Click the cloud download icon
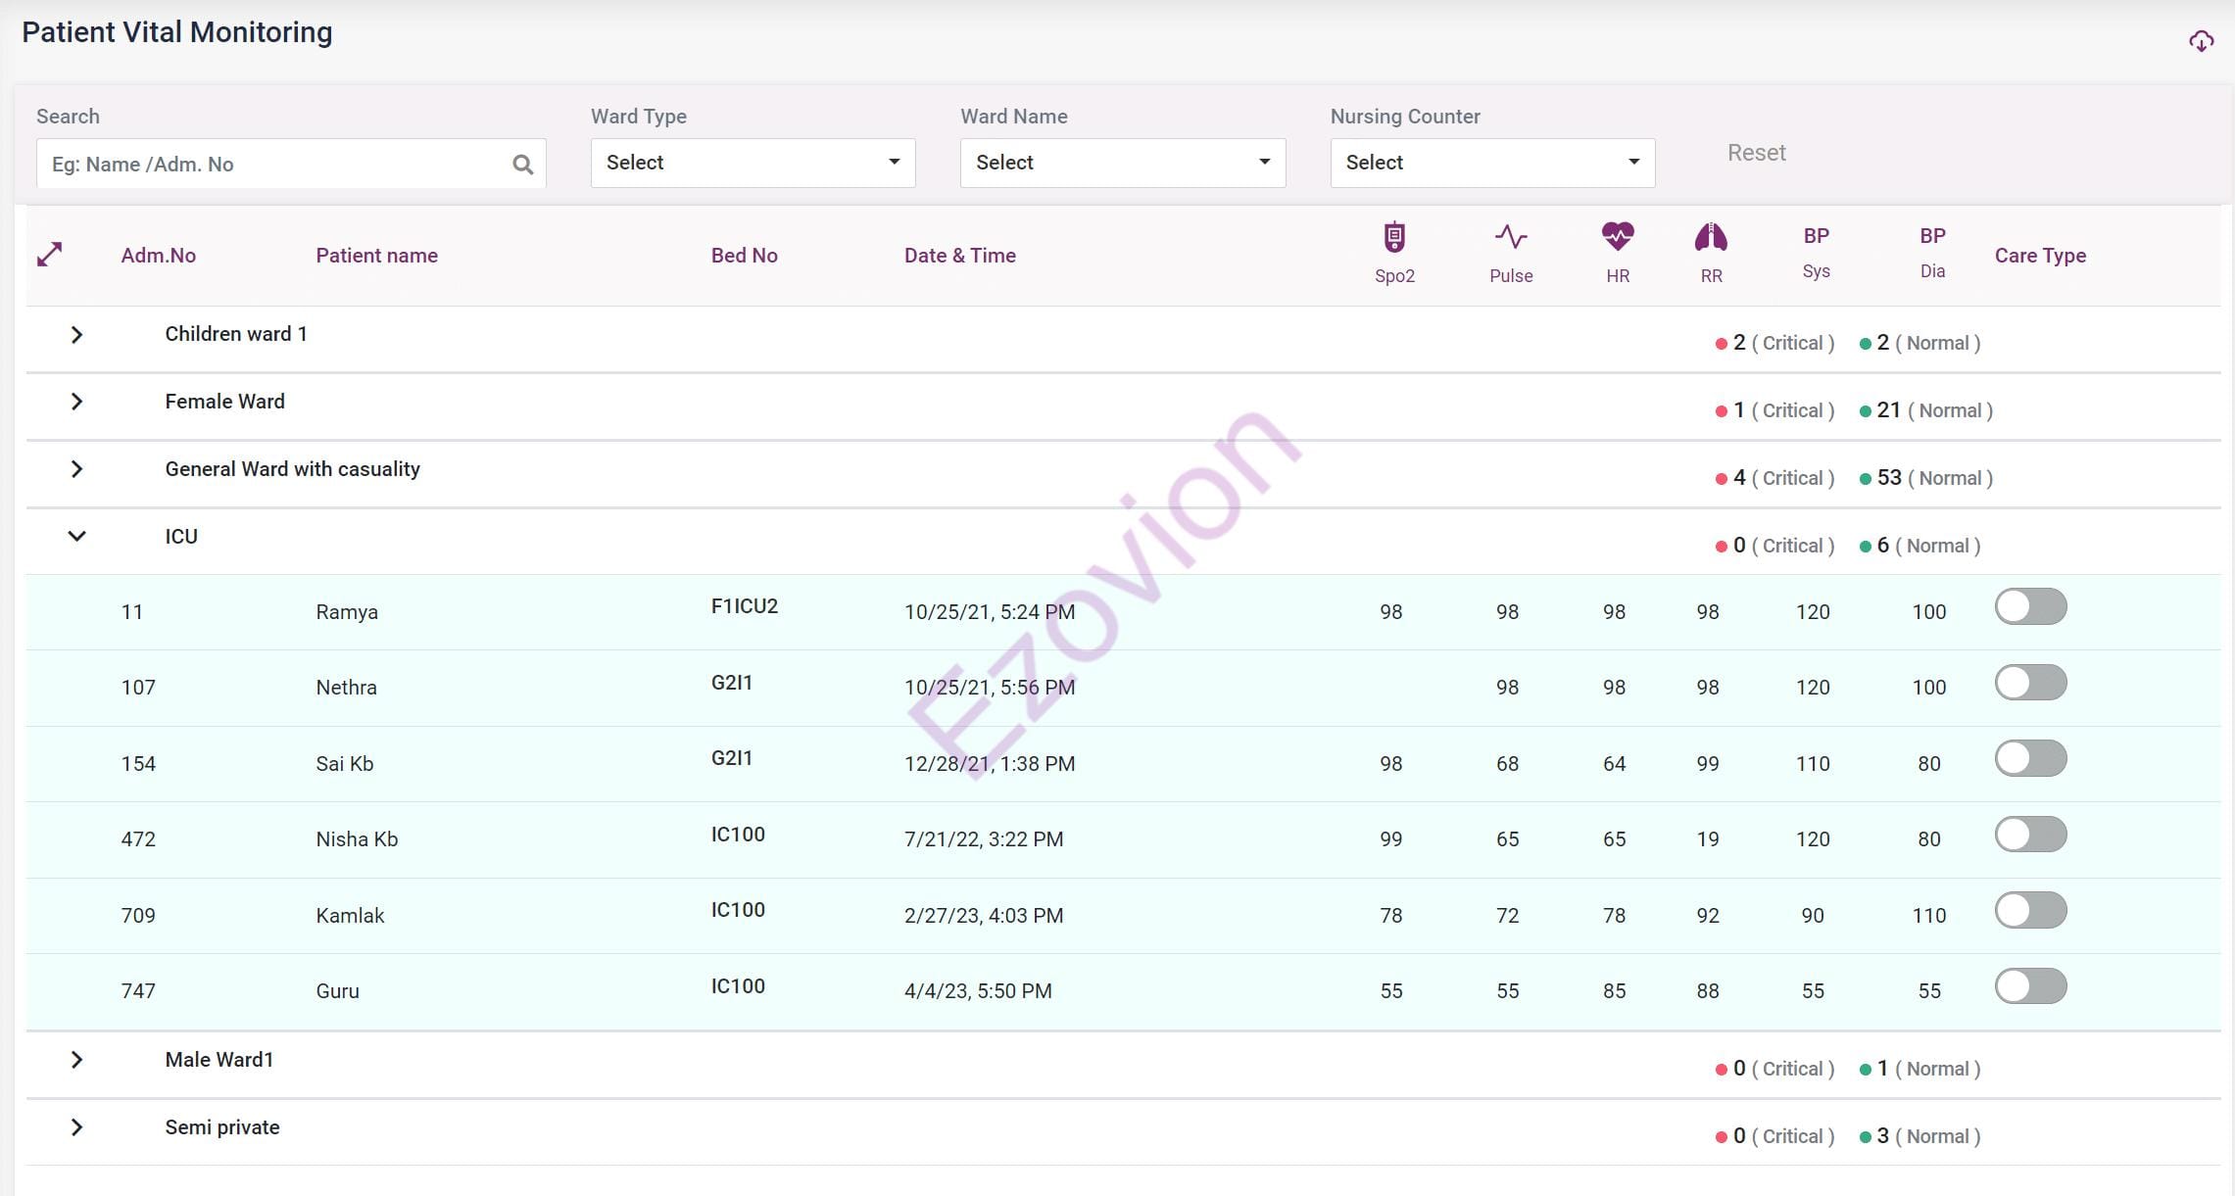Image resolution: width=2235 pixels, height=1196 pixels. click(x=2201, y=41)
